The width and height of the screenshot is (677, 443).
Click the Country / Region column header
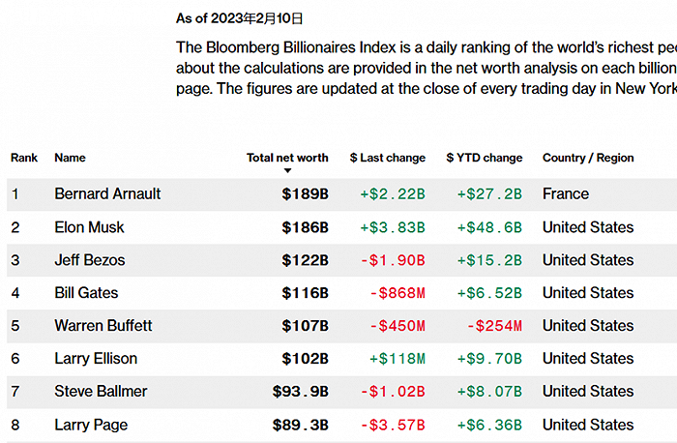coord(588,158)
